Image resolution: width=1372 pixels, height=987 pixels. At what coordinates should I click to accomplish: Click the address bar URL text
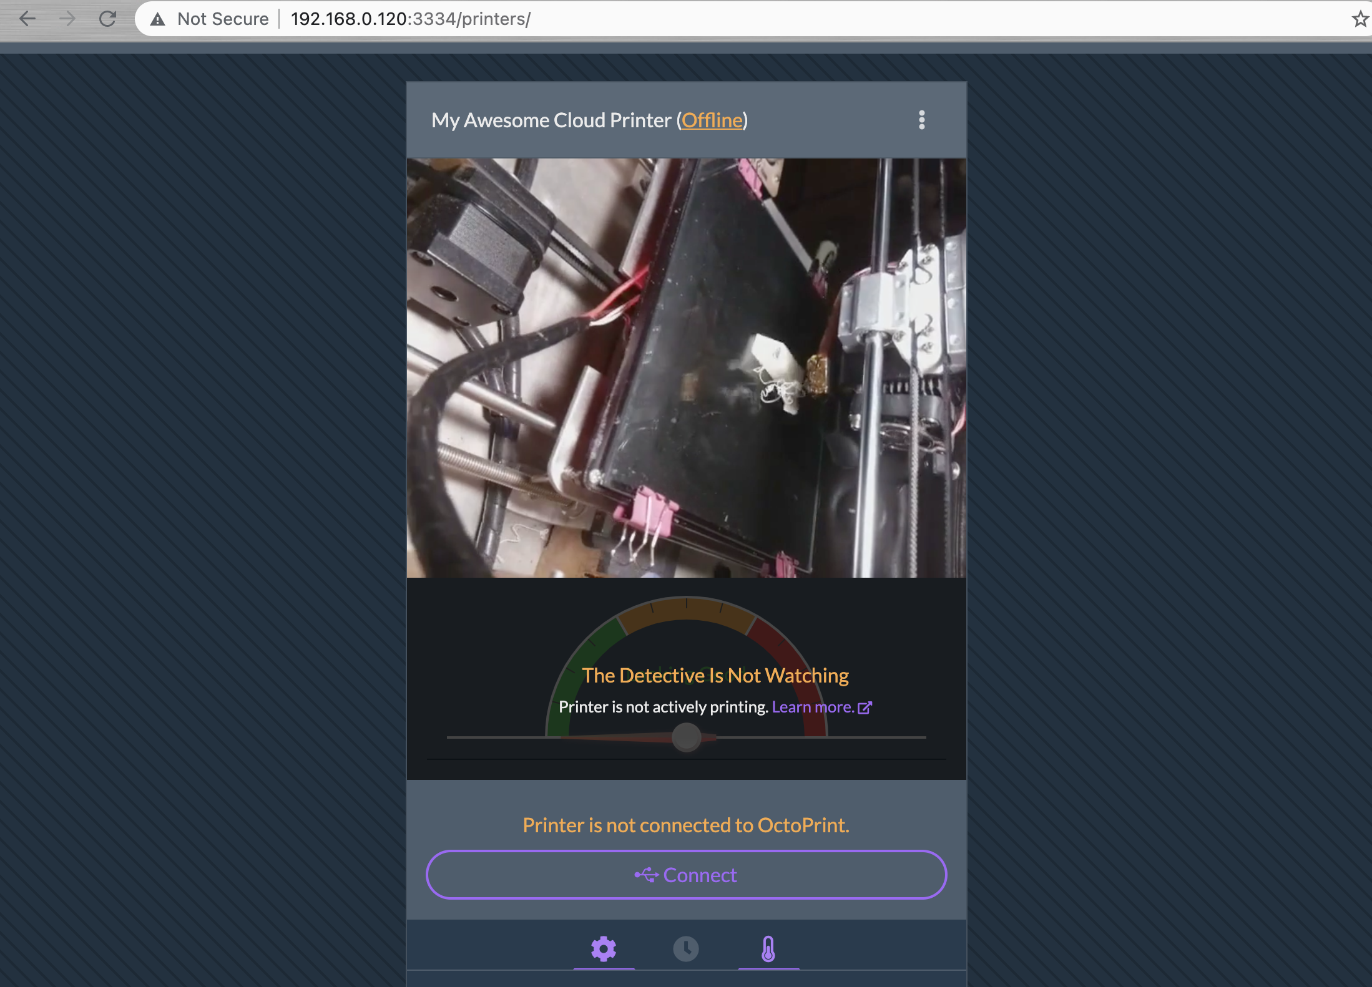[x=410, y=19]
